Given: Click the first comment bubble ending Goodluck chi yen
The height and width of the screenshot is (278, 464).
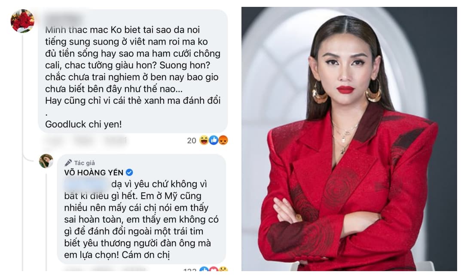Looking at the screenshot, I should pos(133,71).
